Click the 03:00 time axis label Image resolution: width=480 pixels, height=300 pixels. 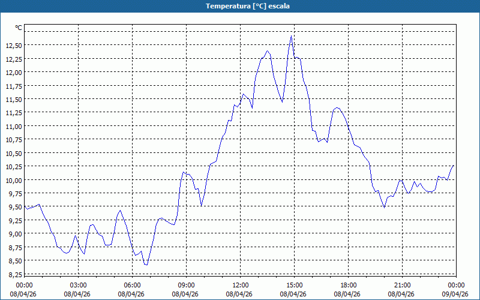(x=78, y=285)
